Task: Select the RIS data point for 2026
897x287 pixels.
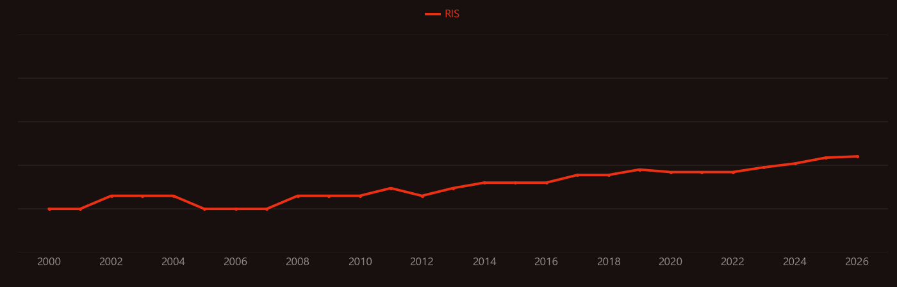Action: (x=857, y=156)
